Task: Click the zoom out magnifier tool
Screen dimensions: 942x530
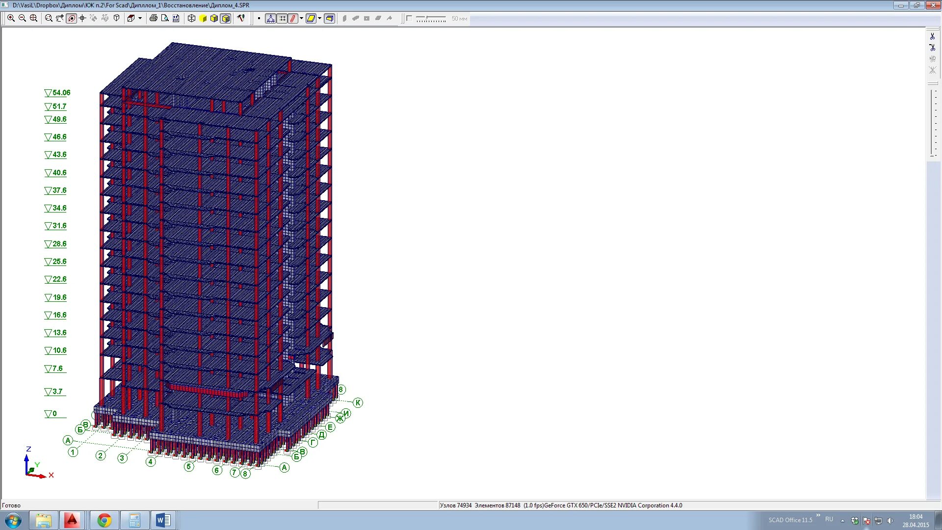Action: (x=22, y=18)
